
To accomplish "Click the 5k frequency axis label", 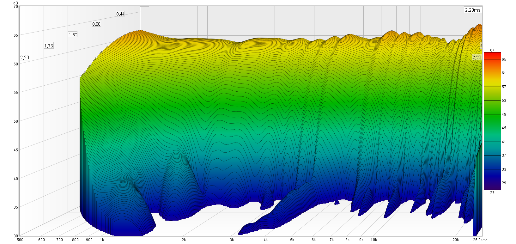I will coord(292,240).
